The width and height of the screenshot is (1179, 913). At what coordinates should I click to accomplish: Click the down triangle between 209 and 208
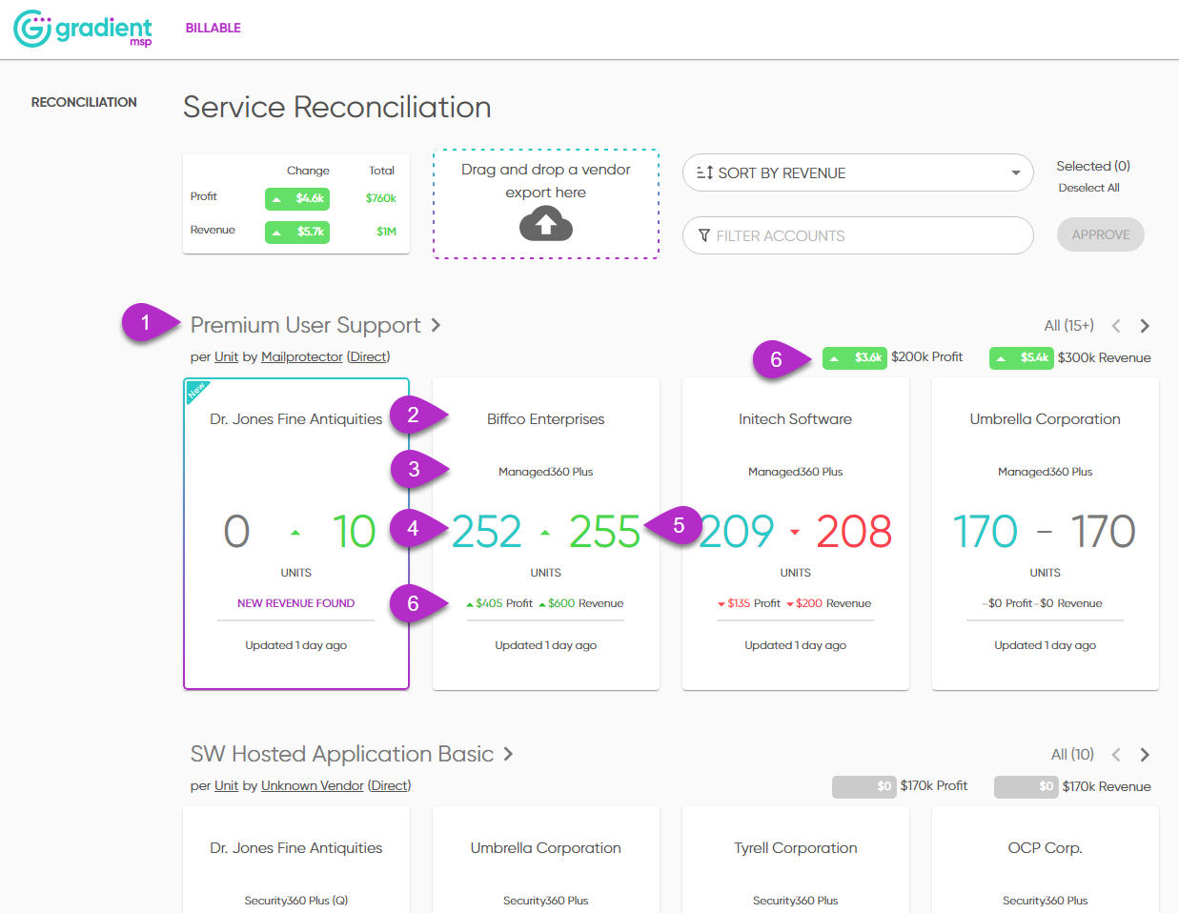(795, 533)
